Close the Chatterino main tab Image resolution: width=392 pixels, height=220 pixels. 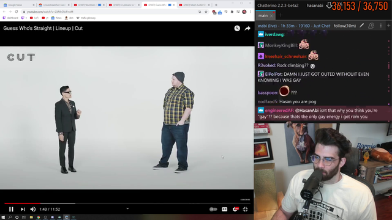[x=271, y=16]
